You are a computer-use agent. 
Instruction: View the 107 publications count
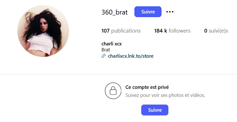pos(121,31)
